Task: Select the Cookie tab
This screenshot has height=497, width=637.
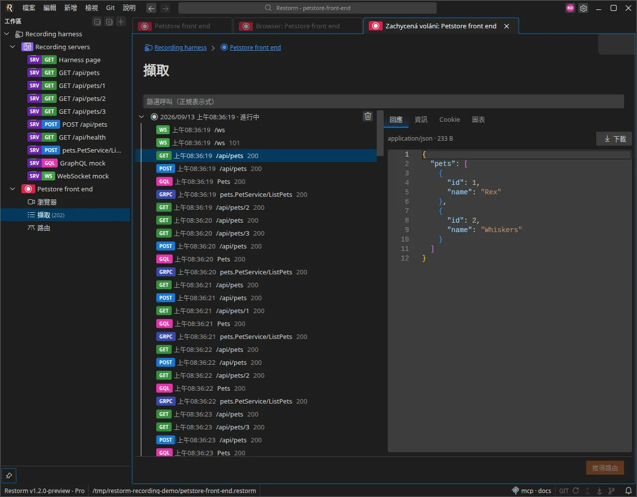Action: 449,120
